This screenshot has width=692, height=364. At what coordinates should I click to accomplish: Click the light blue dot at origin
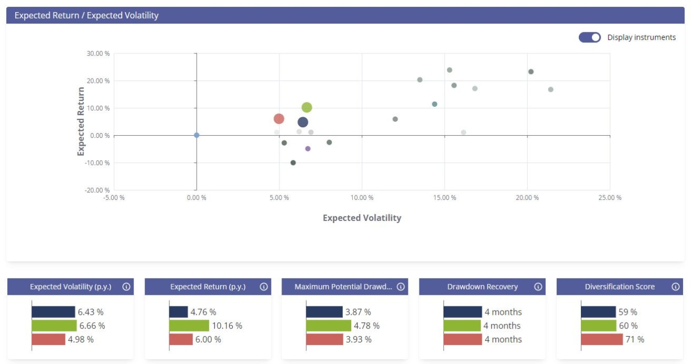pos(197,135)
